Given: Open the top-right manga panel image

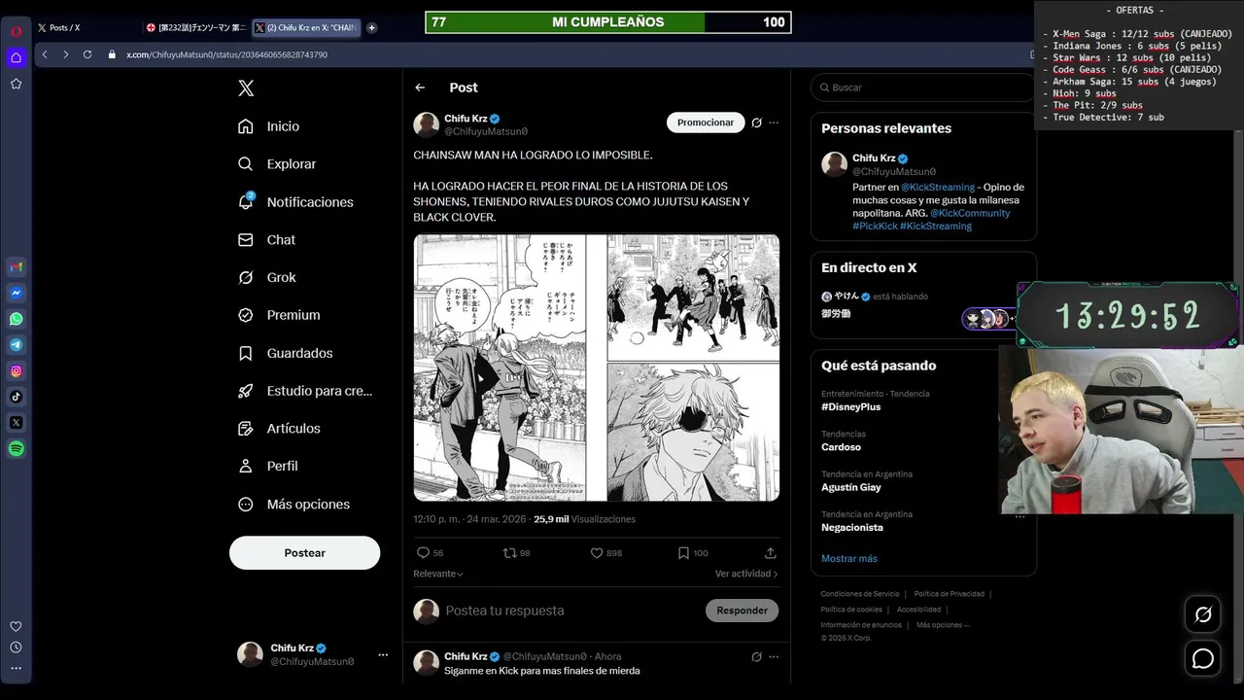Looking at the screenshot, I should (x=694, y=297).
